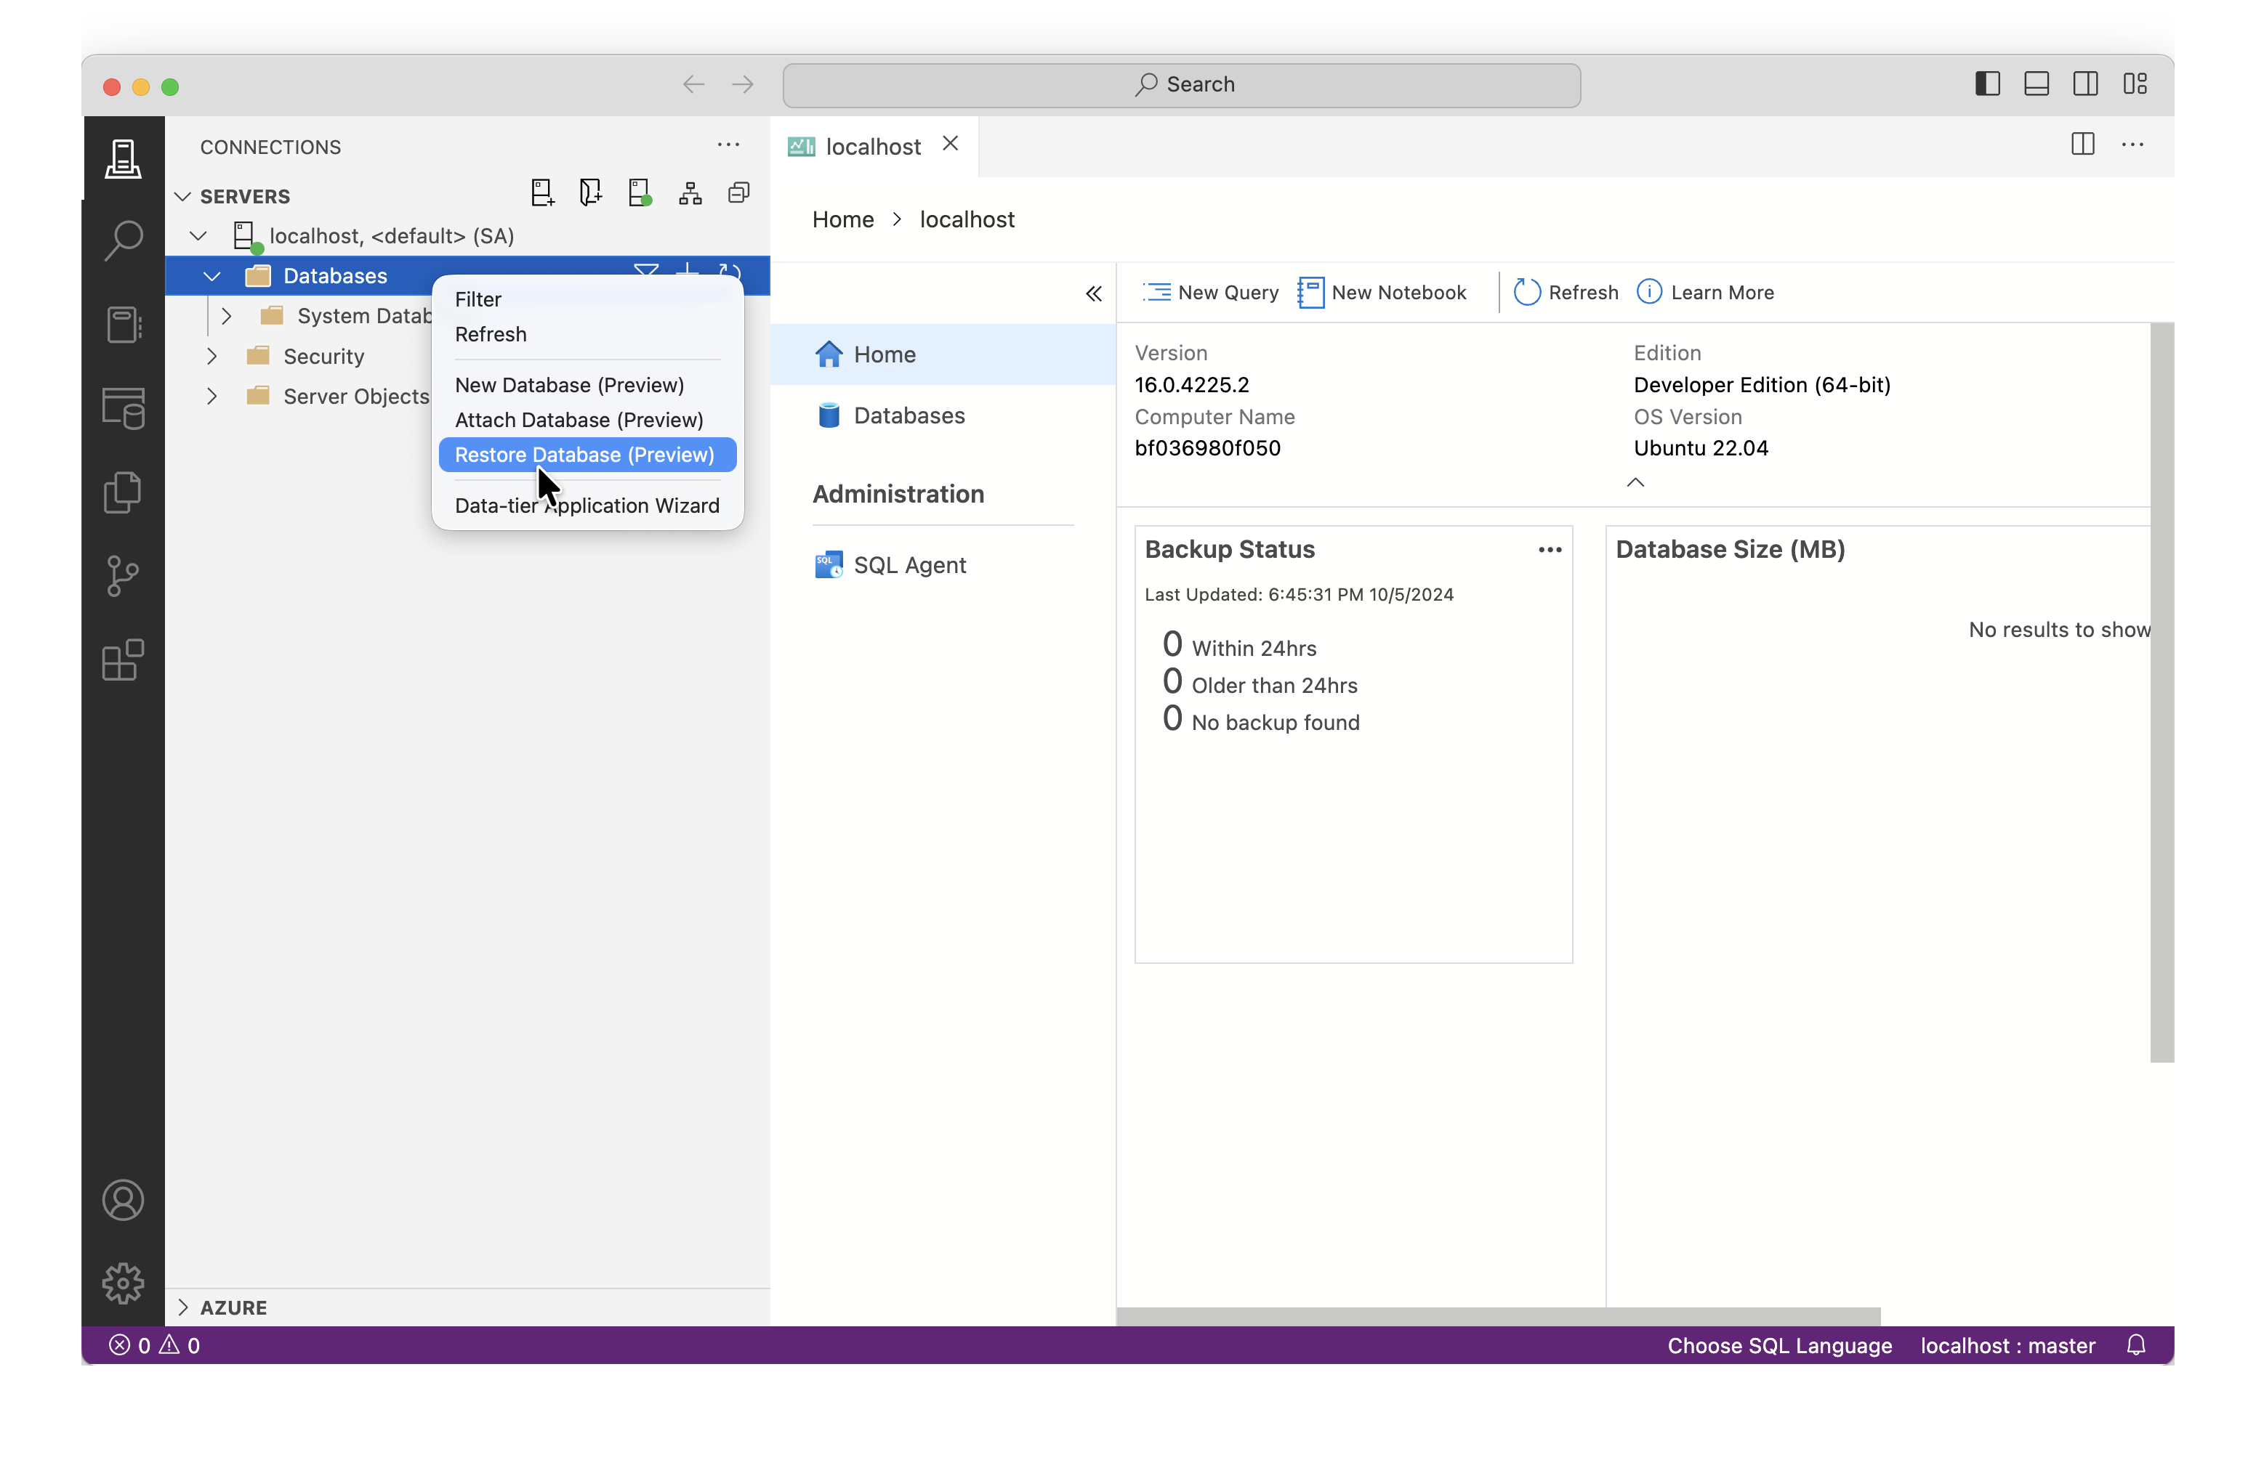
Task: Select Home in dashboard navigation
Action: [942, 354]
